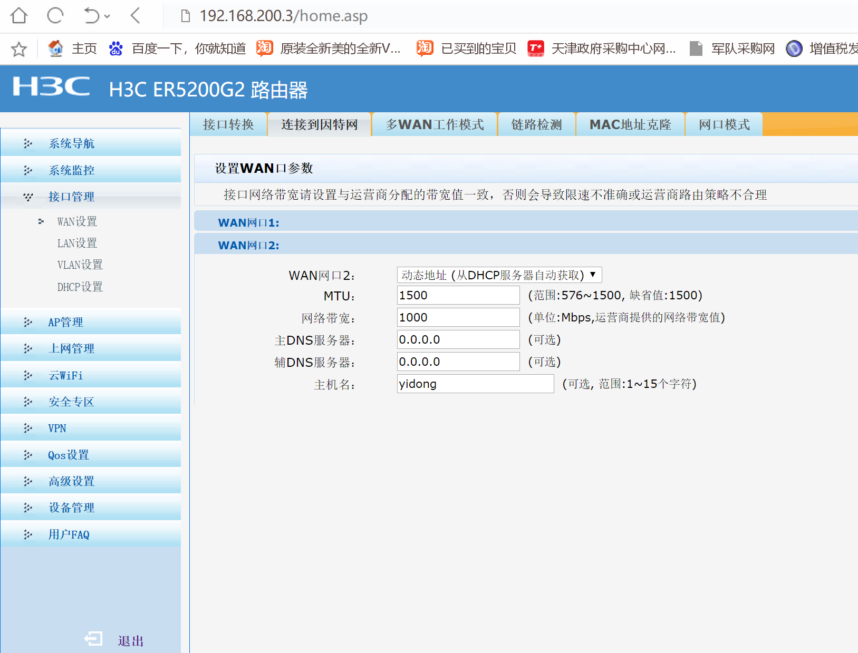Image resolution: width=858 pixels, height=653 pixels.
Task: Expand the 云WiFi sidebar menu
Action: (x=91, y=375)
